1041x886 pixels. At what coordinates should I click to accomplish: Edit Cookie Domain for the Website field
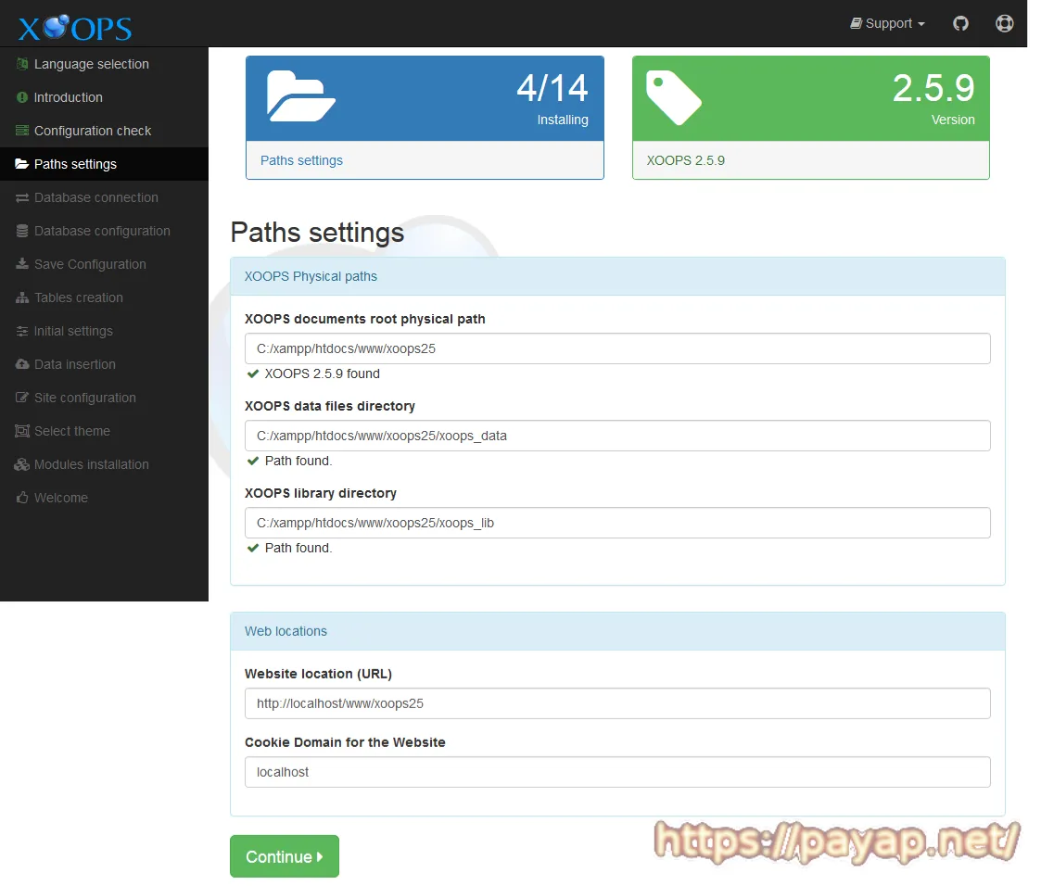click(x=617, y=772)
